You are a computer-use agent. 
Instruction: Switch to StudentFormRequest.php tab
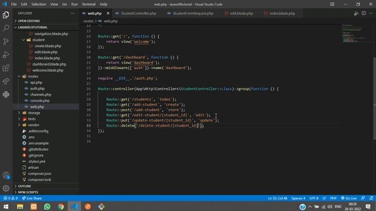coord(193,13)
